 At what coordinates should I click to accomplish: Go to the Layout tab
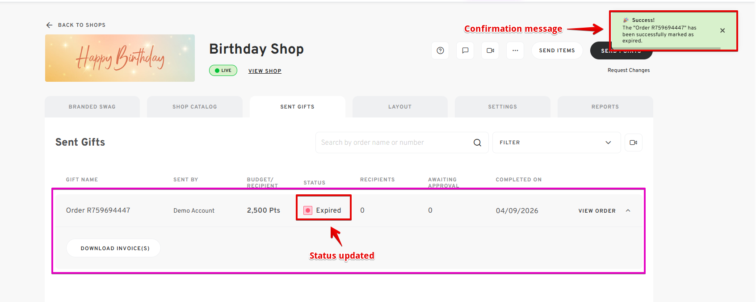coord(400,107)
